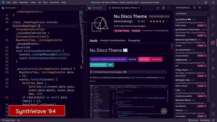
Task: Click the home.dart code minimap
Action: [81, 40]
